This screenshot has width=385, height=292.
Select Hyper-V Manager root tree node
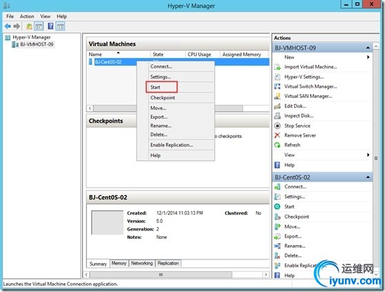pos(32,37)
